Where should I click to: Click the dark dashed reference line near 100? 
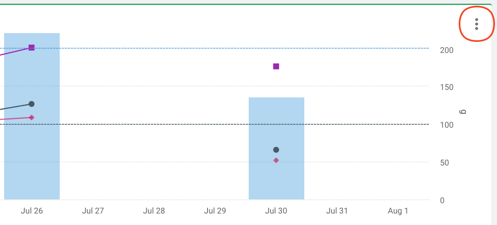click(165, 124)
